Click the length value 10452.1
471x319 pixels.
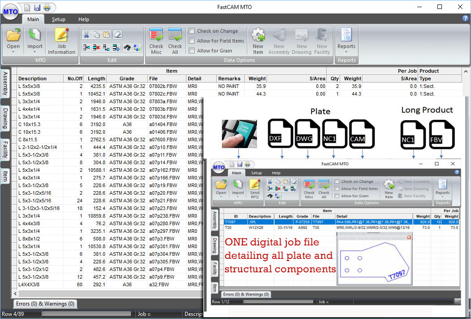[x=95, y=94]
